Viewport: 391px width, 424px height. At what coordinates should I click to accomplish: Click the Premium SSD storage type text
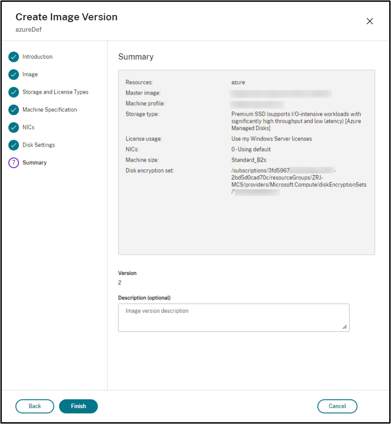point(296,121)
